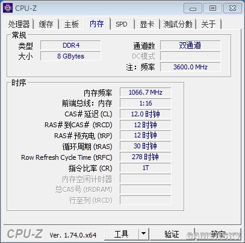The width and height of the screenshot is (245, 243).
Task: Click the 内存频率 label
Action: click(x=98, y=93)
